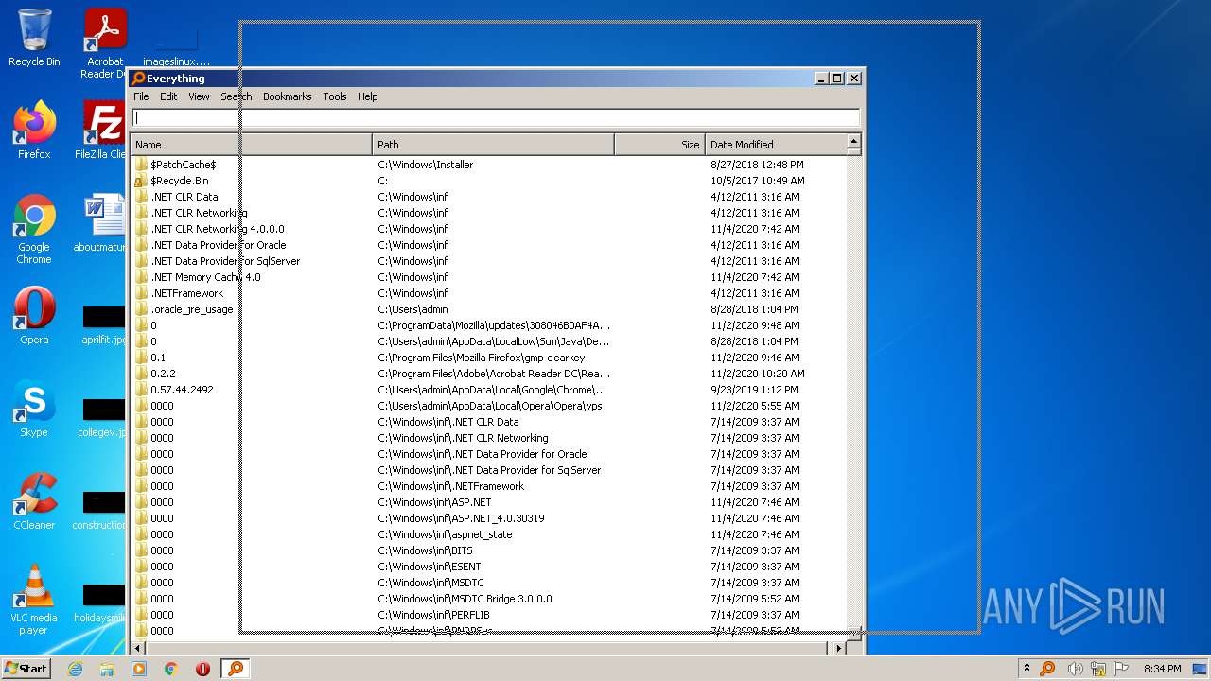Click the taskbar clock showing 8:34 PM
1211x681 pixels.
point(1162,669)
